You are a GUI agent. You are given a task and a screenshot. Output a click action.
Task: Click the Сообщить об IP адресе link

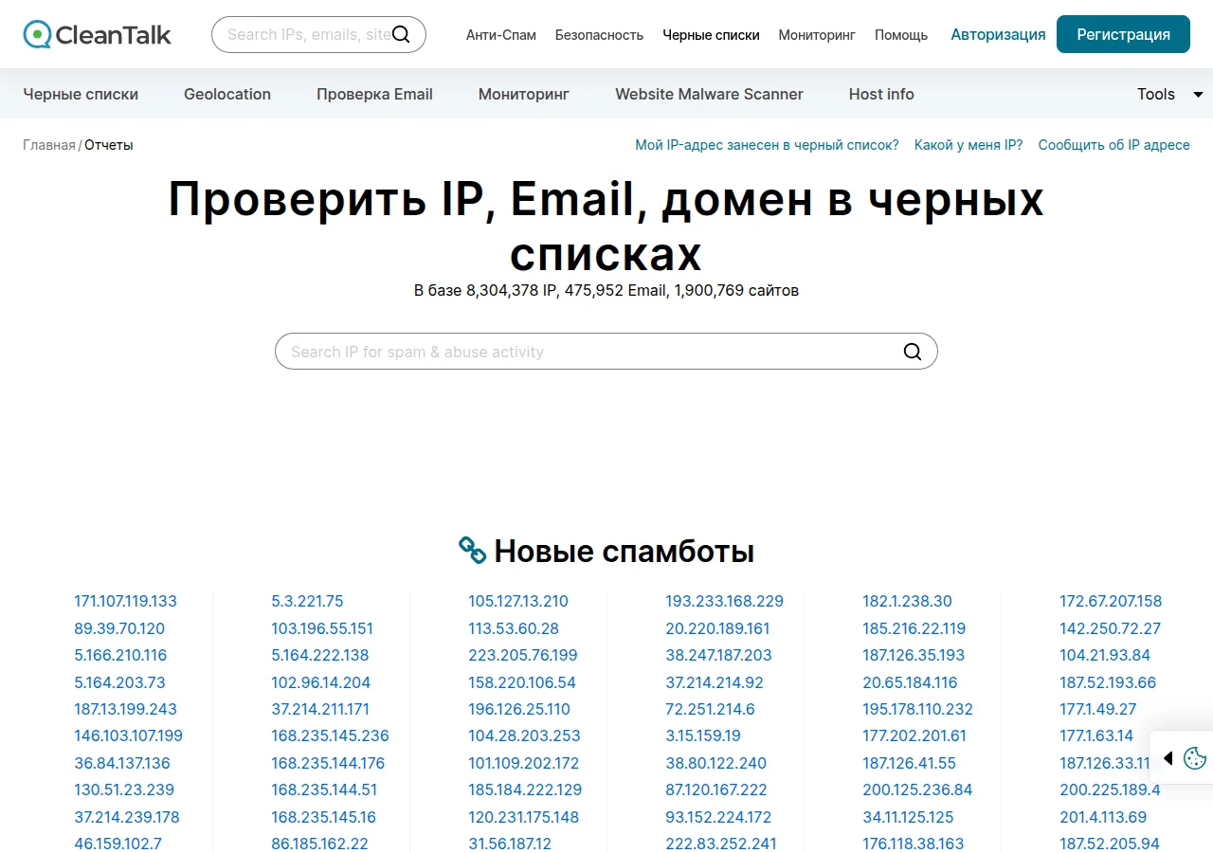point(1114,145)
